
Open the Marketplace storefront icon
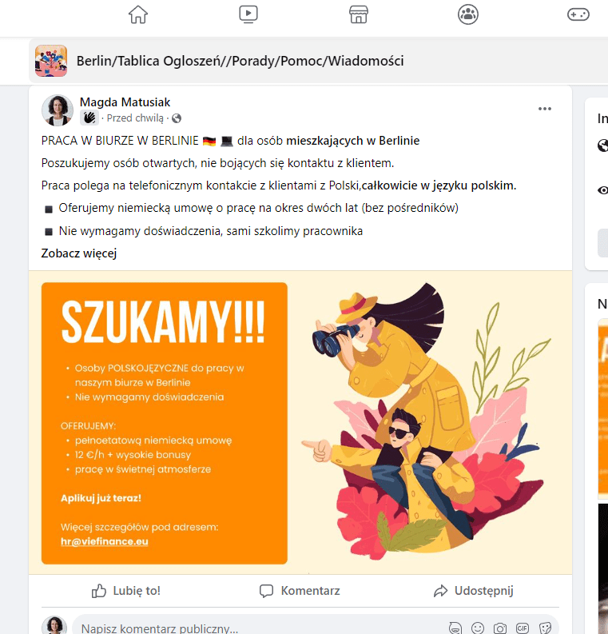click(x=359, y=14)
